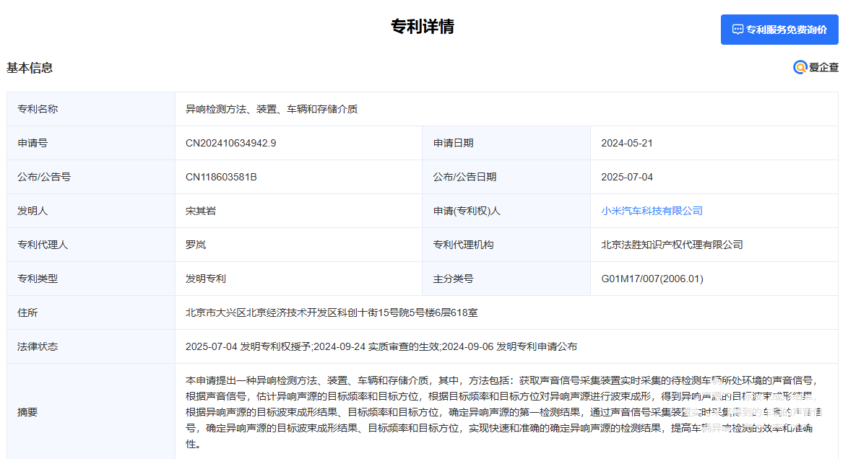Click the 住所 address text
The image size is (848, 459).
pos(332,312)
